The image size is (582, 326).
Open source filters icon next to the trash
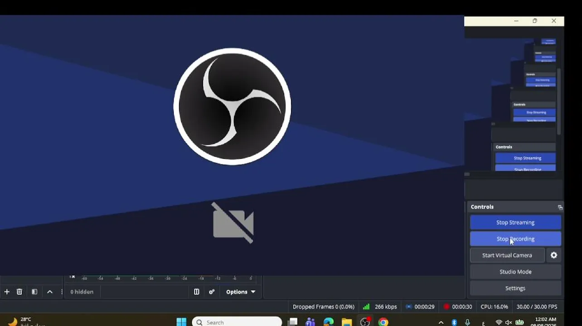pos(34,292)
